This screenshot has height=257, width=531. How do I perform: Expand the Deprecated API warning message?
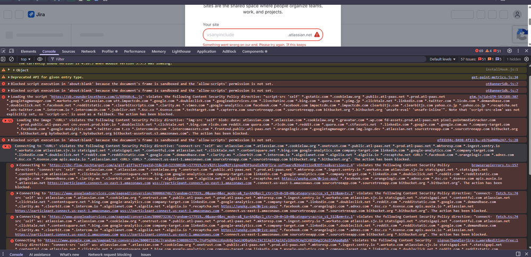[10, 77]
